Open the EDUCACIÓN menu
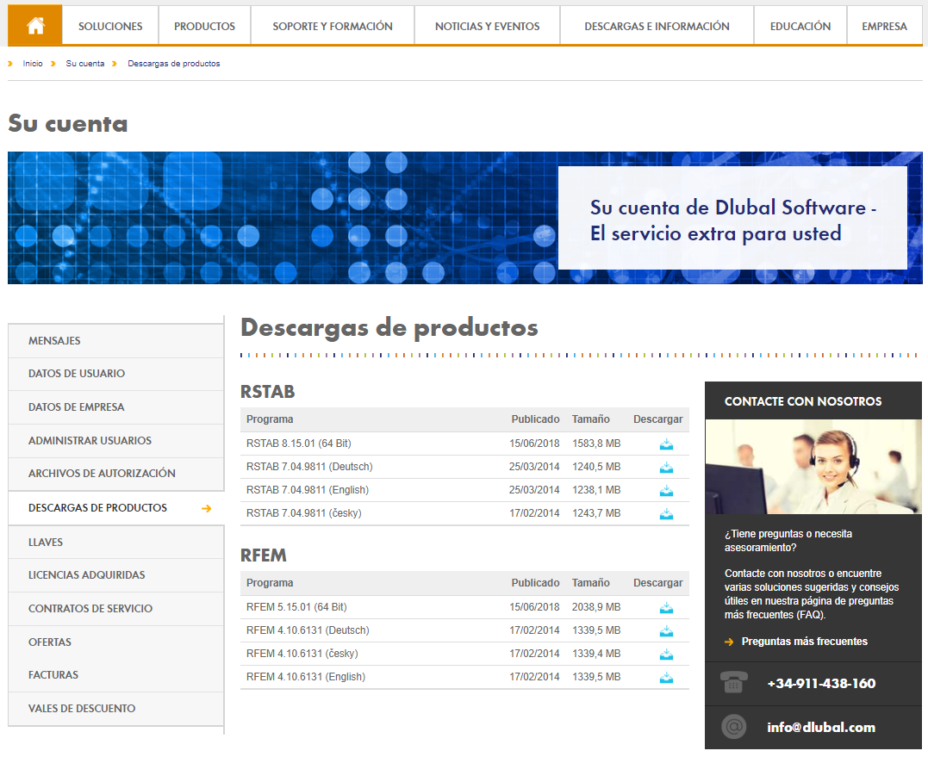The height and width of the screenshot is (757, 928). point(800,25)
